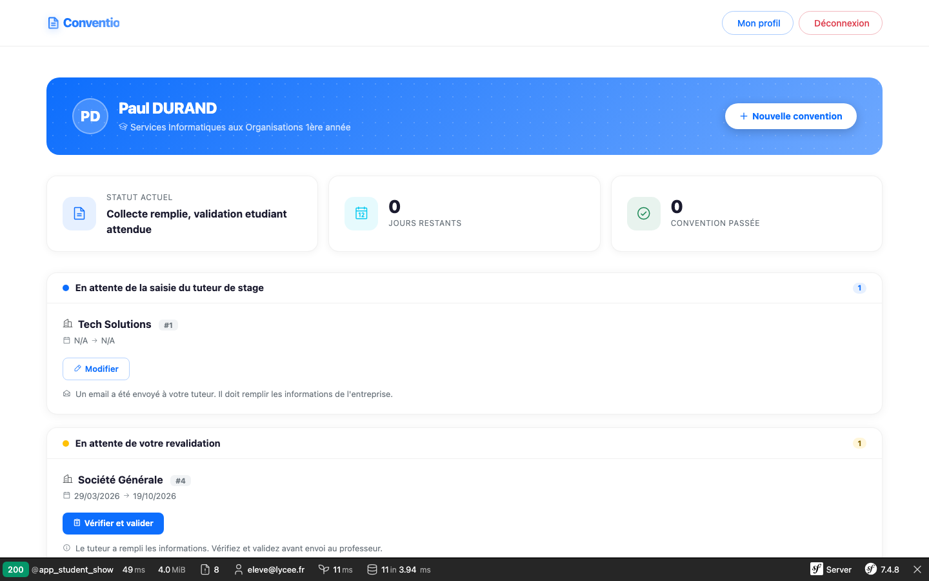Click the #4 tag next to Société Générale
The width and height of the screenshot is (929, 581).
coord(181,481)
